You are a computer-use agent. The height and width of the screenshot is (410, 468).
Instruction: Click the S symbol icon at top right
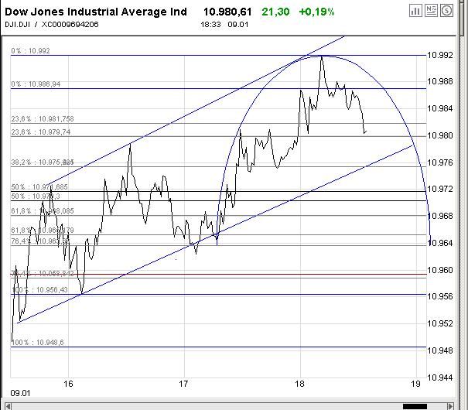point(446,11)
